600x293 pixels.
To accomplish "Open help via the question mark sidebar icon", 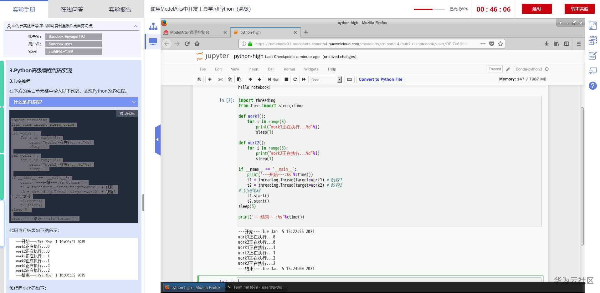I will click(592, 86).
